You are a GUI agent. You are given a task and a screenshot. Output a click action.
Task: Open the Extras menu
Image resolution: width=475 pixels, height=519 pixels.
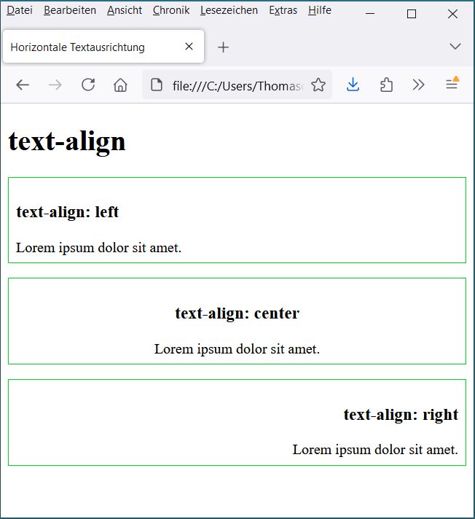283,10
